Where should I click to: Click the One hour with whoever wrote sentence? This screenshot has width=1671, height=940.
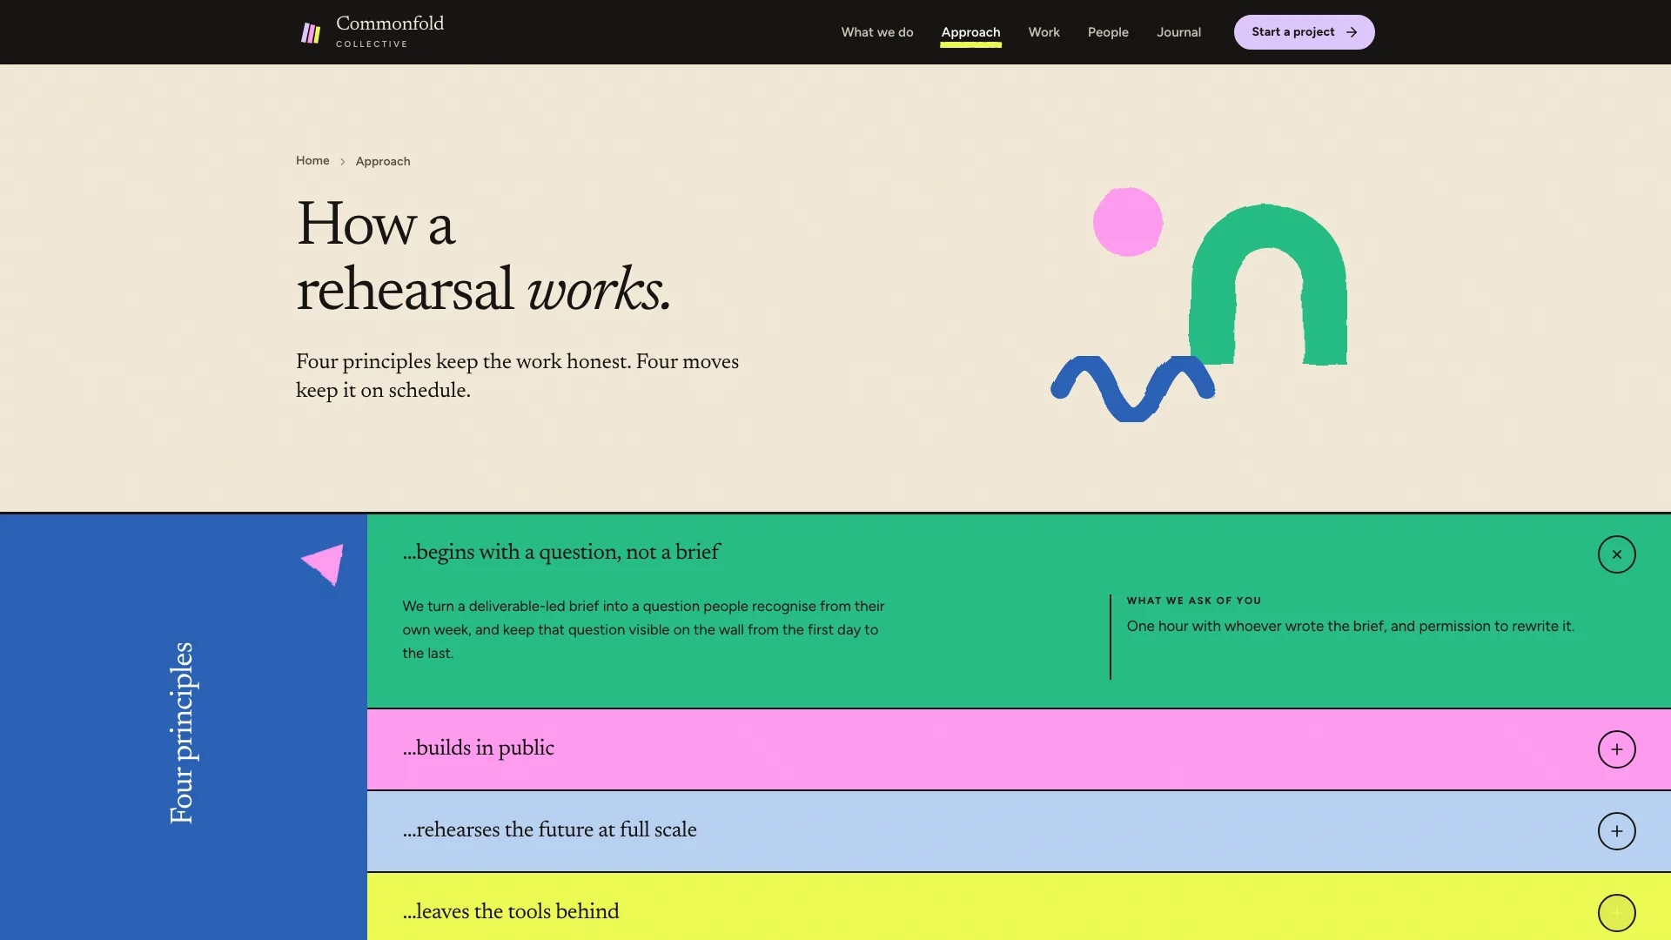[1350, 626]
